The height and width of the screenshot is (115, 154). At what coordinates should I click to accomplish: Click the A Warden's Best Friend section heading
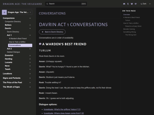click(64, 44)
